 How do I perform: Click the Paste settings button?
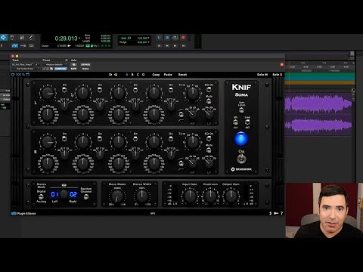pyautogui.click(x=168, y=75)
